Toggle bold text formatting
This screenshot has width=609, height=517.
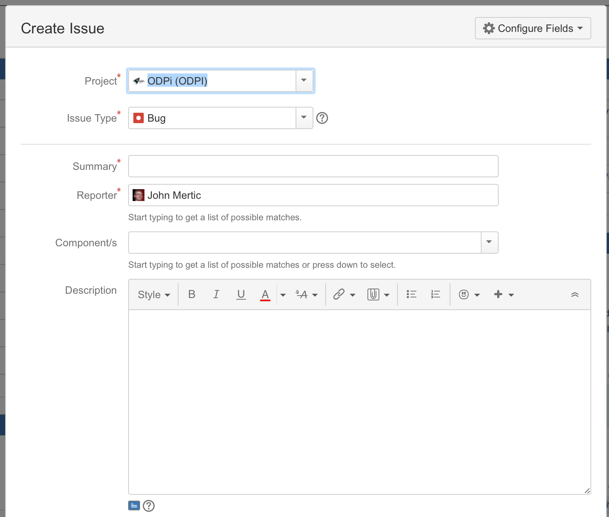192,294
